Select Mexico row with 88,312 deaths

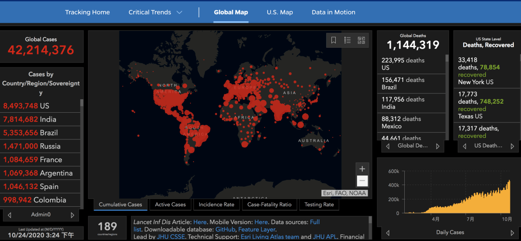point(411,123)
